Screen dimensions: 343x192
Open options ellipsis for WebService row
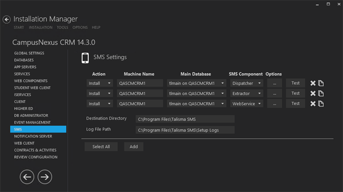(274, 104)
